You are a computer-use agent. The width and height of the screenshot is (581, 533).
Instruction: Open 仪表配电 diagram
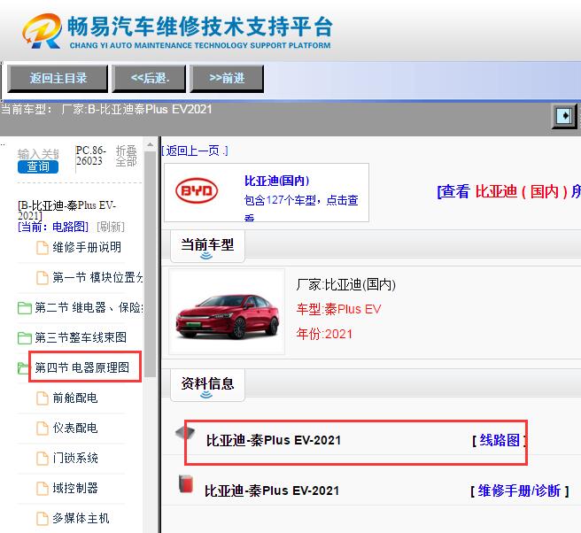(75, 428)
